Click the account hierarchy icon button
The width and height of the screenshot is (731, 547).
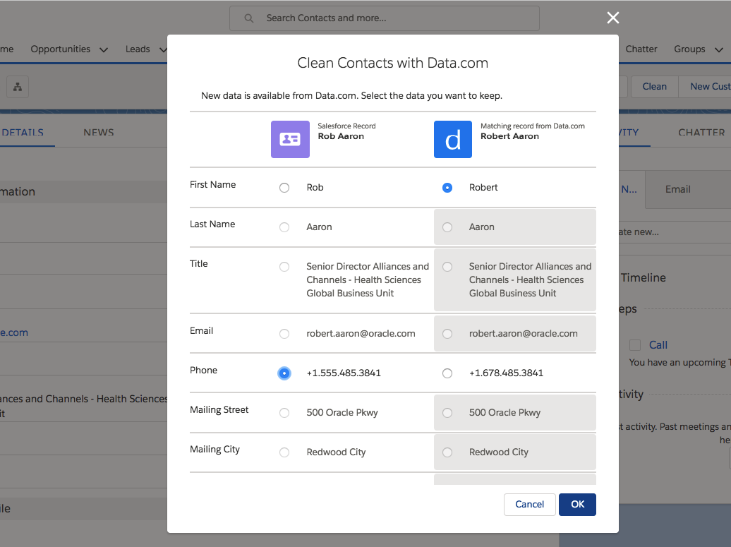coord(17,87)
